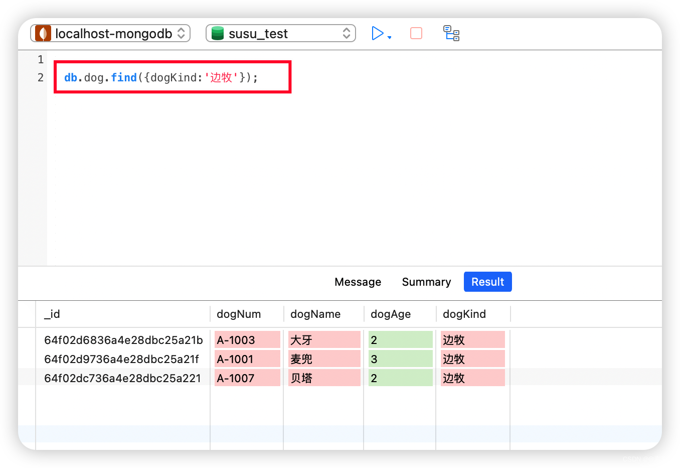Screen dimensions: 680x468
Task: Click the explain query plan icon
Action: click(451, 33)
